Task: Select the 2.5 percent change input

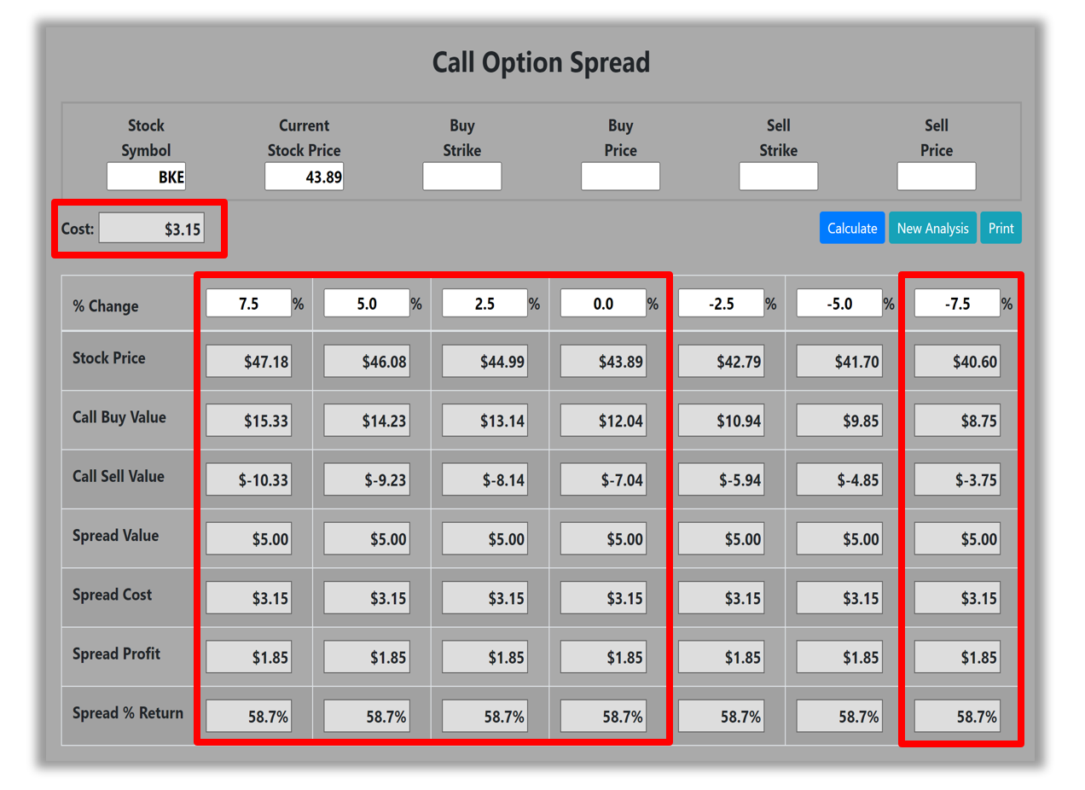Action: coord(484,304)
